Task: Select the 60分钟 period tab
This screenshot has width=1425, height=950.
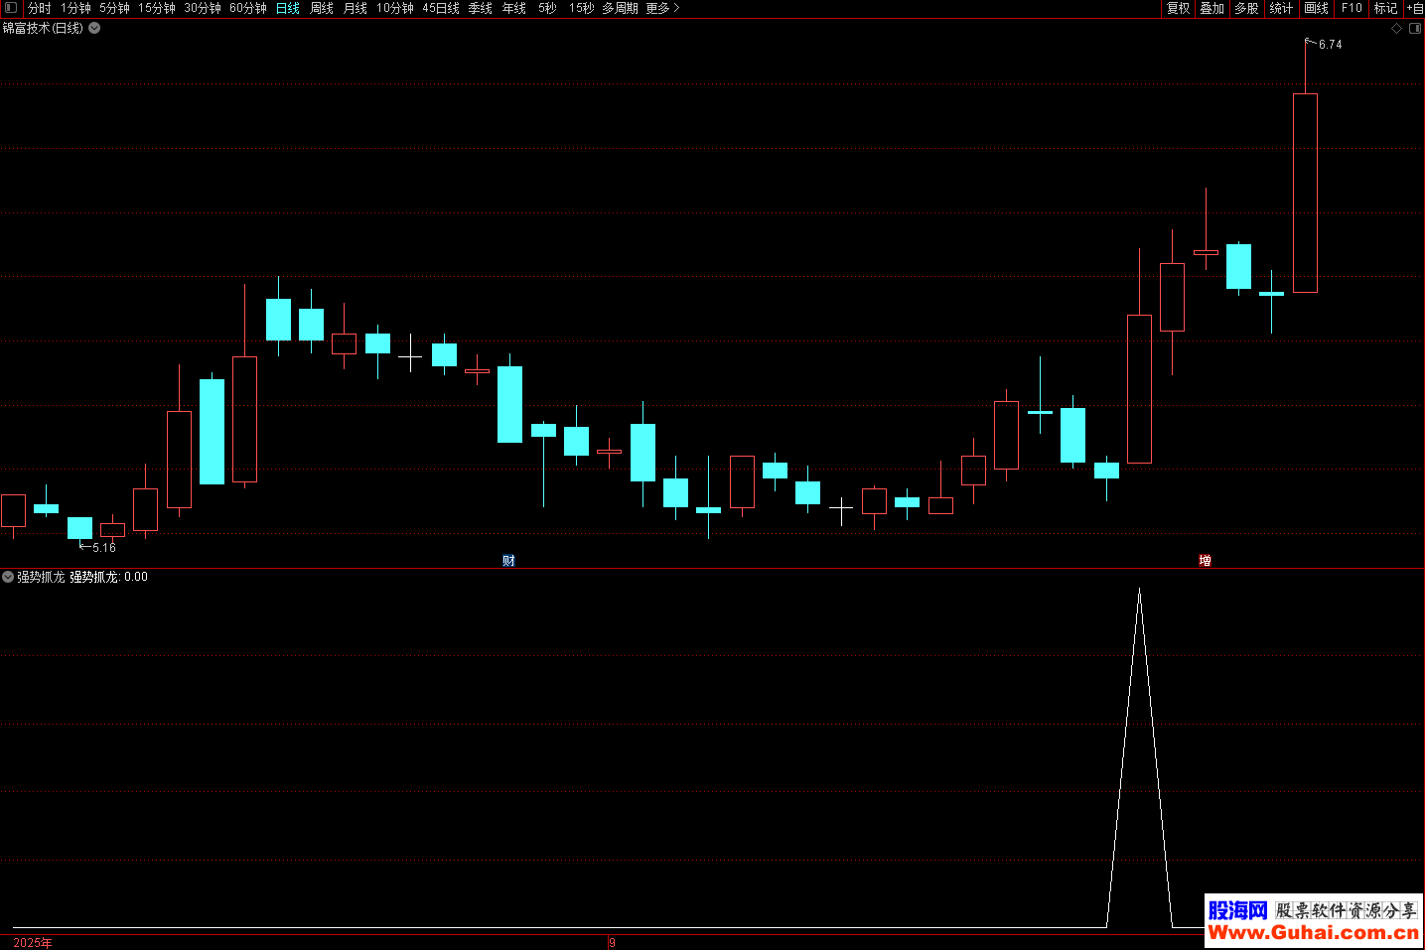Action: (x=248, y=8)
